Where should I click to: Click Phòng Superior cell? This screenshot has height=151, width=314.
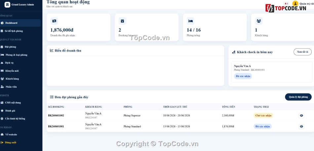tap(132, 116)
